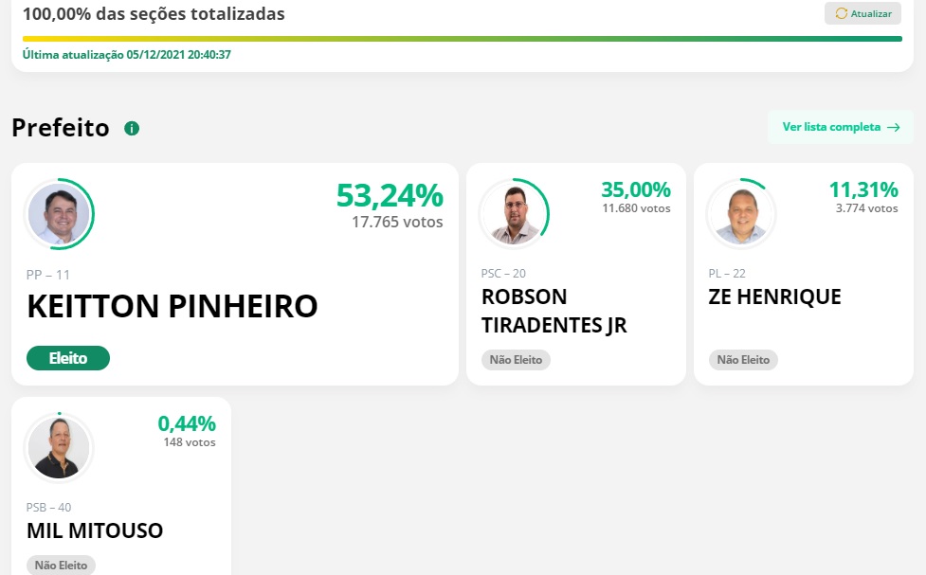Viewport: 926px width, 575px height.
Task: Open Ver lista completa link
Action: [x=840, y=127]
